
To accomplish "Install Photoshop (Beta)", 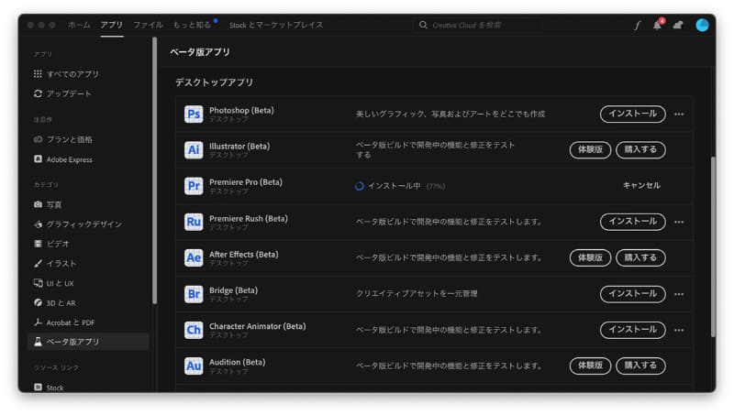I will tap(632, 114).
